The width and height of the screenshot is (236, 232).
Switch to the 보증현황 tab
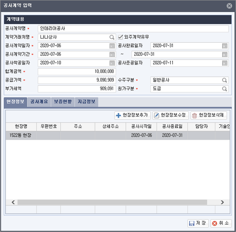click(63, 102)
